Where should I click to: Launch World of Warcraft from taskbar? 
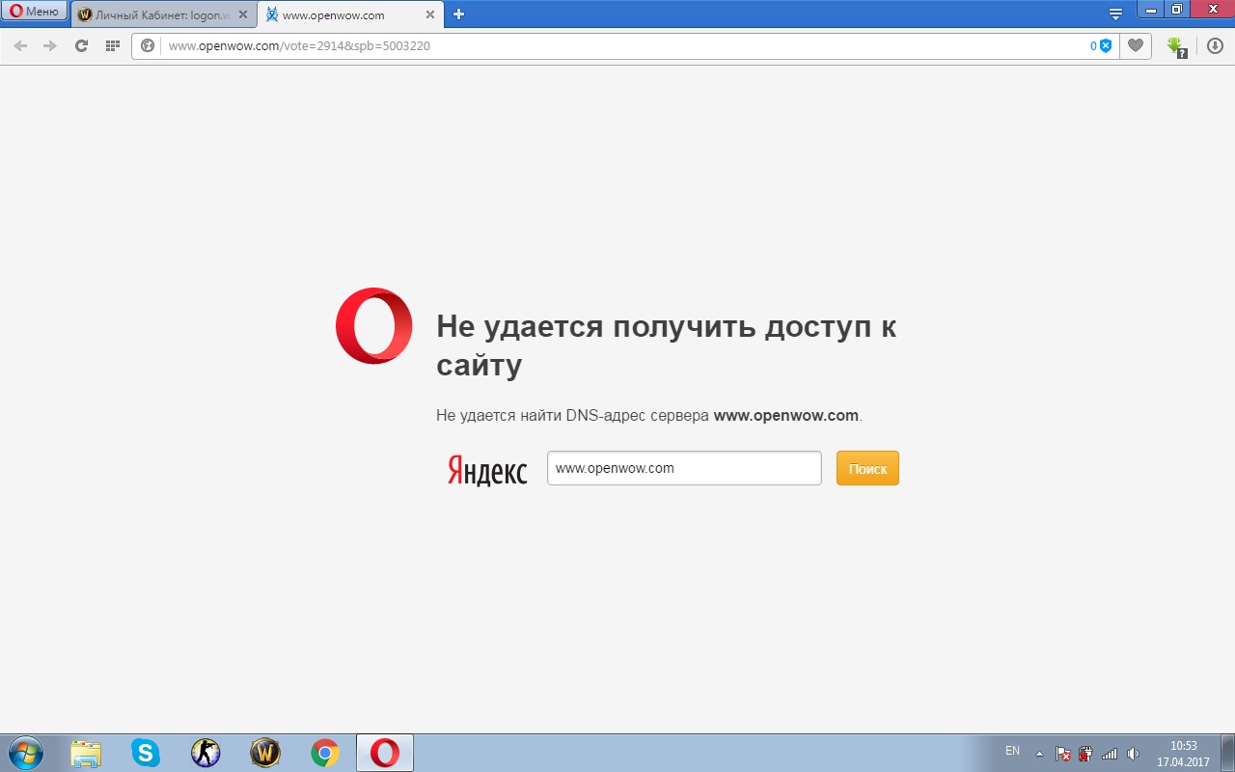(265, 753)
